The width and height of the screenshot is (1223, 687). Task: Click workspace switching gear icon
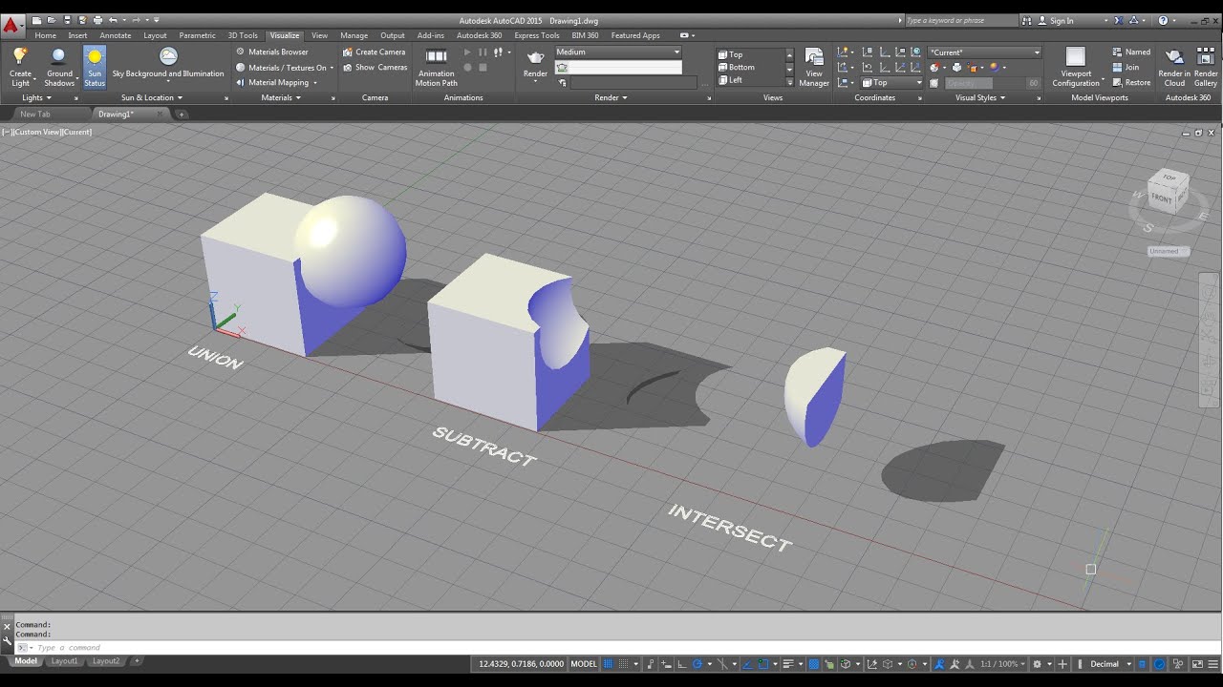coord(1038,663)
